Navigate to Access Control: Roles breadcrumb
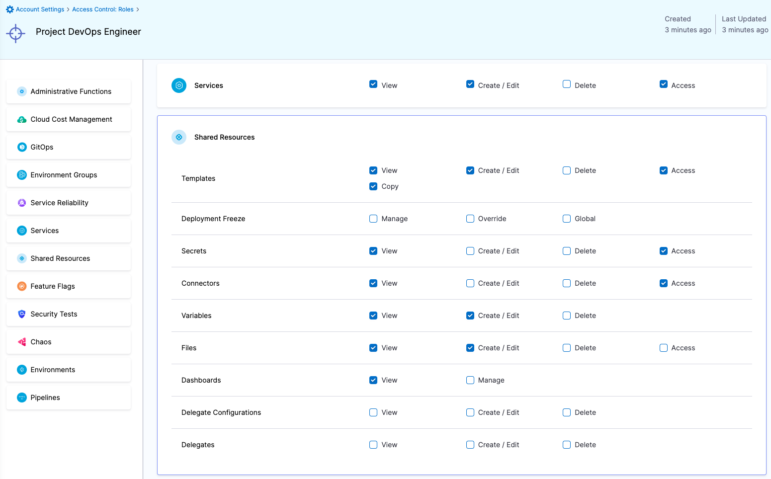Screen dimensions: 771x479 [x=102, y=9]
